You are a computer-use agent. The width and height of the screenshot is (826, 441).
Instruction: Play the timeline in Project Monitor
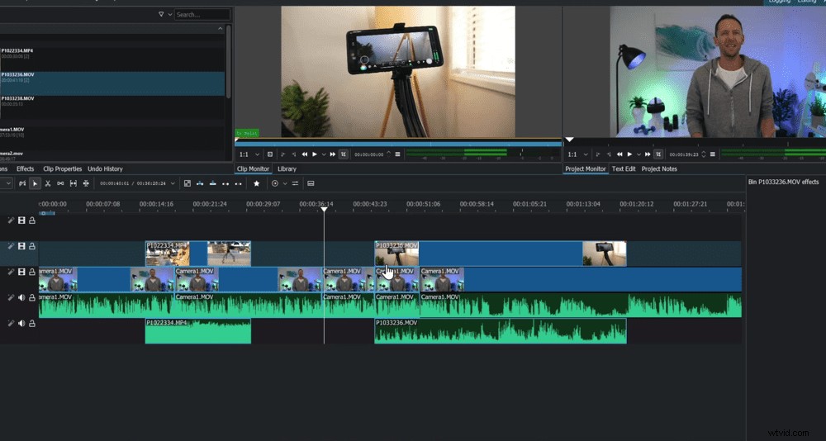(x=629, y=154)
